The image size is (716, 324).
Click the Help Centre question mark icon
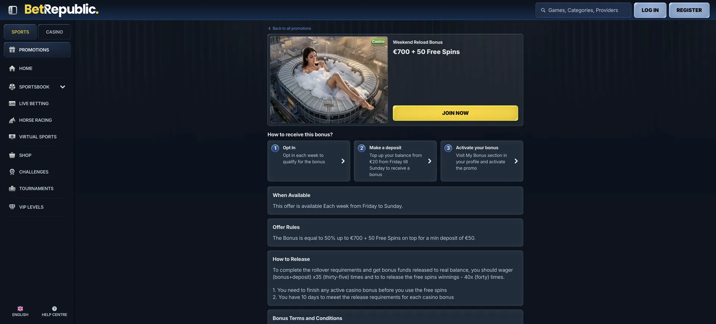(54, 309)
